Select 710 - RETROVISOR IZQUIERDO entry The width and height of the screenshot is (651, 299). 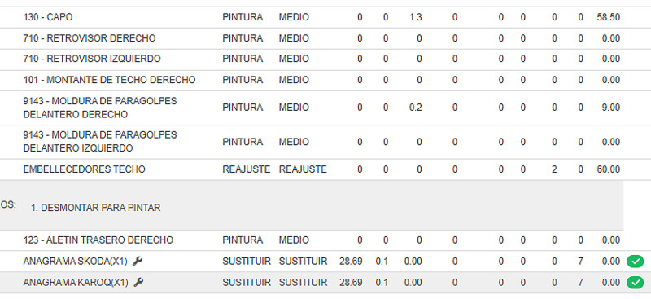point(92,59)
